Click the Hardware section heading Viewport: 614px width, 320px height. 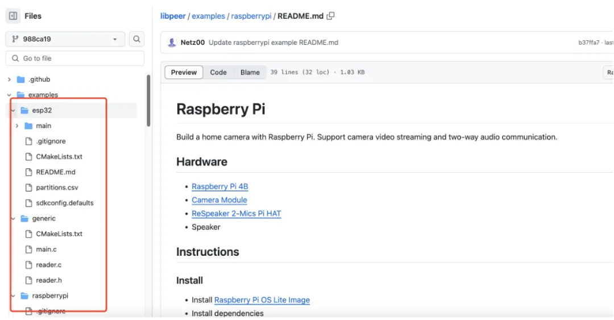tap(202, 162)
